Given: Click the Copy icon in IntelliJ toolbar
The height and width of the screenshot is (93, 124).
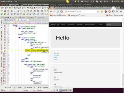Looking at the screenshot, I should pyautogui.click(x=21, y=11).
